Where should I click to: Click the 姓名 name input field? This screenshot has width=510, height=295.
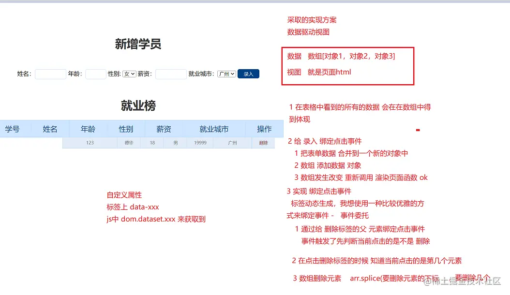click(x=50, y=74)
